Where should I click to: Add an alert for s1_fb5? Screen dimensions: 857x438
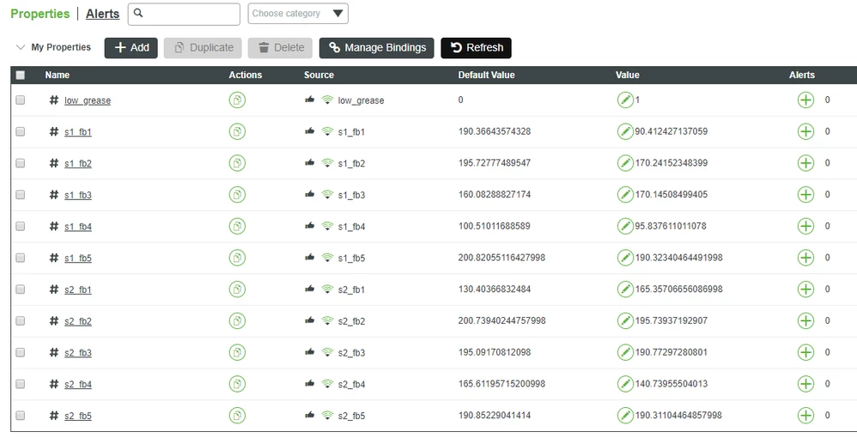(806, 258)
